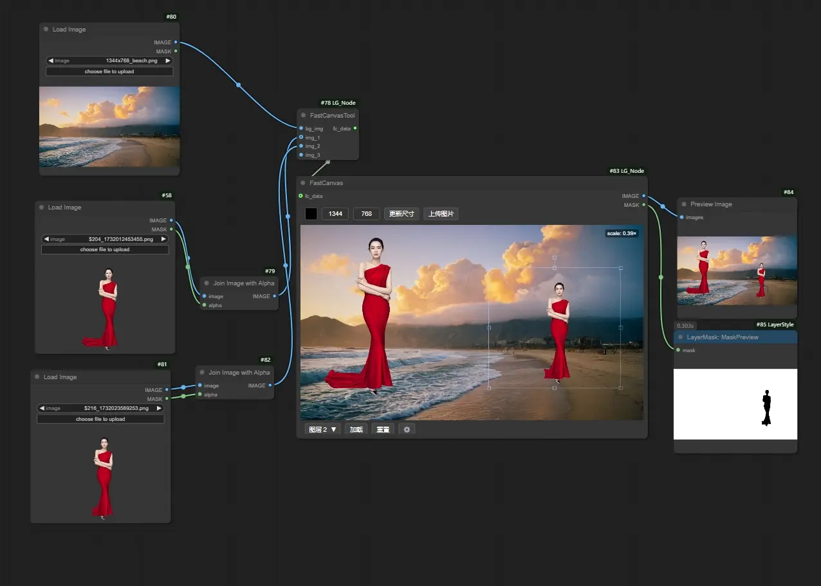Click the canvas width field showing 1344

click(x=335, y=213)
